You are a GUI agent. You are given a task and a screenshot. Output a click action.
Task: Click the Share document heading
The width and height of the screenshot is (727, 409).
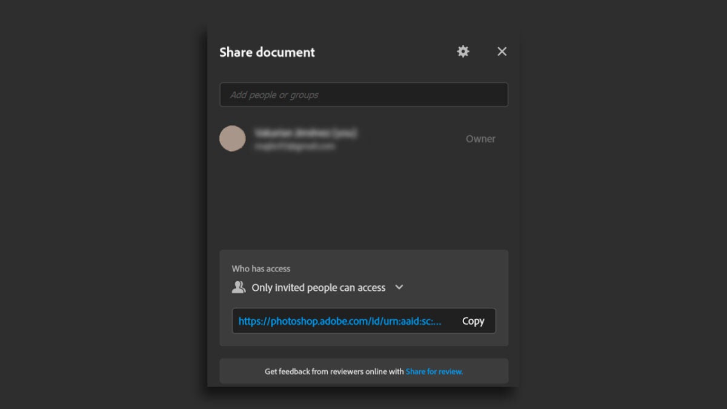tap(267, 52)
